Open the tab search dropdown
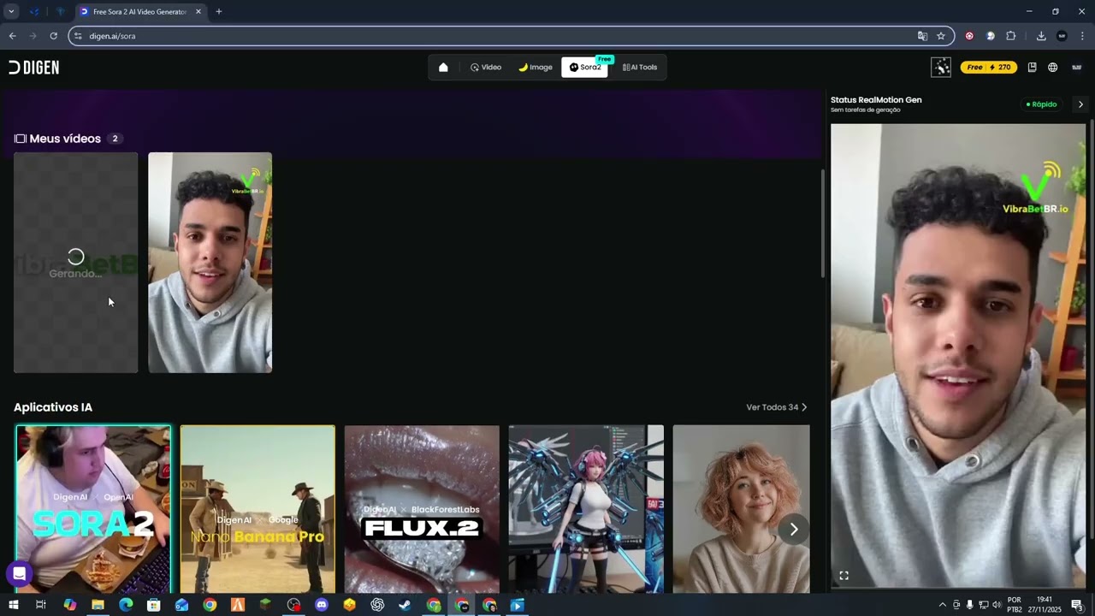1095x616 pixels. pyautogui.click(x=11, y=12)
